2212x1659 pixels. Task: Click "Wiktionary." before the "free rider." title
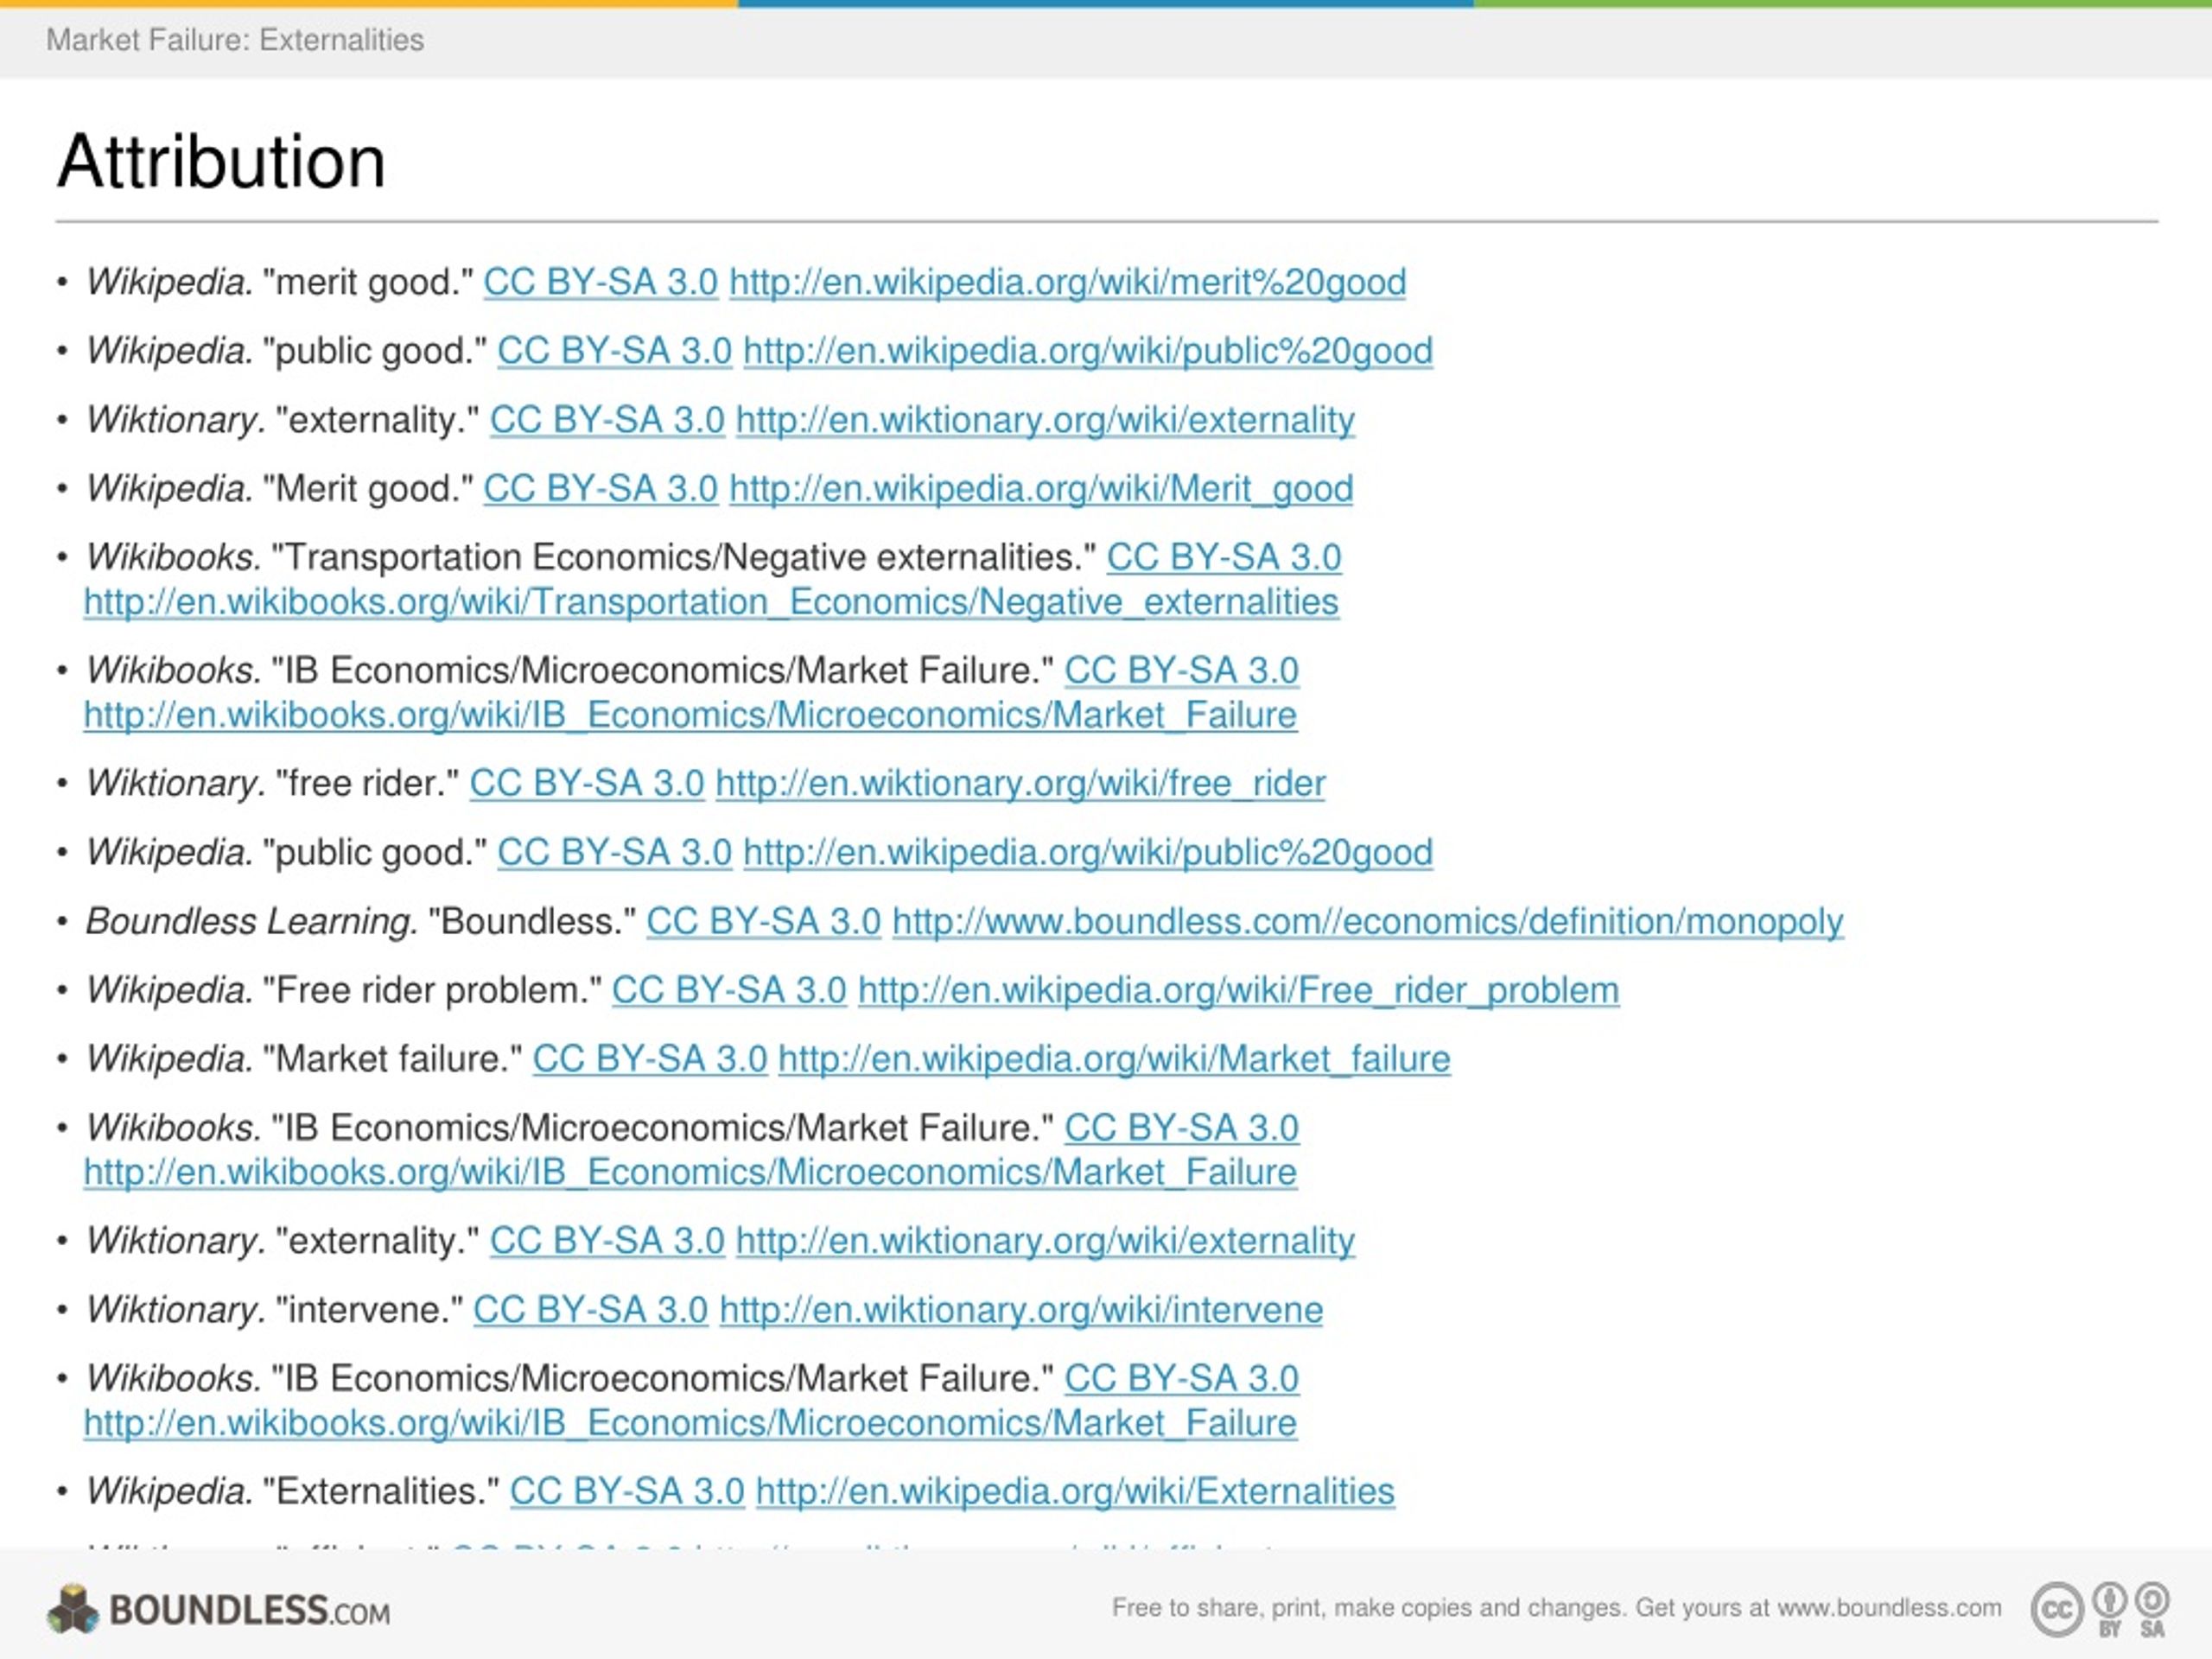click(x=175, y=783)
